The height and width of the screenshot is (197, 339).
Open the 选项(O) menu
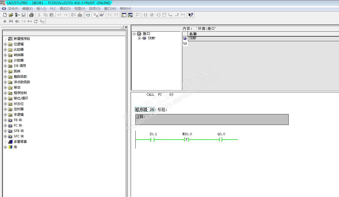[x=94, y=9]
